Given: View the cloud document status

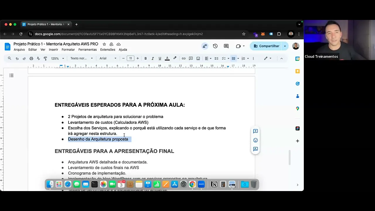Looking at the screenshot, I should coord(119,44).
